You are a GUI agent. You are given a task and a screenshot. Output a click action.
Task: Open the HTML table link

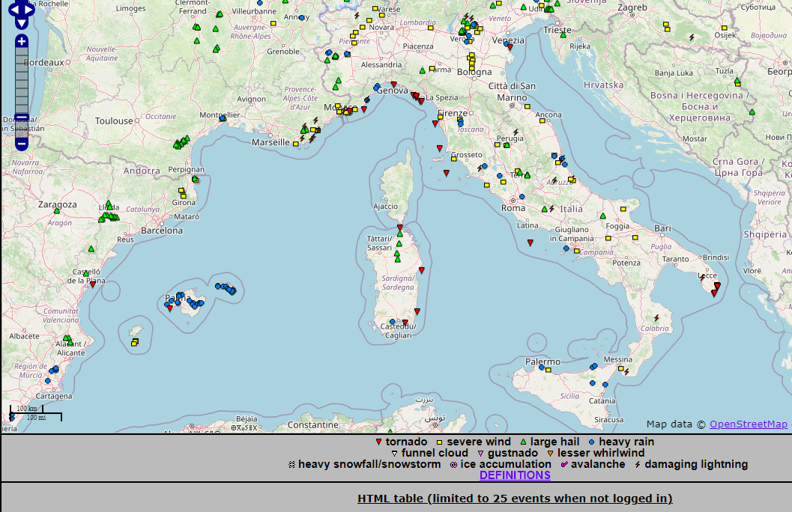tap(515, 499)
